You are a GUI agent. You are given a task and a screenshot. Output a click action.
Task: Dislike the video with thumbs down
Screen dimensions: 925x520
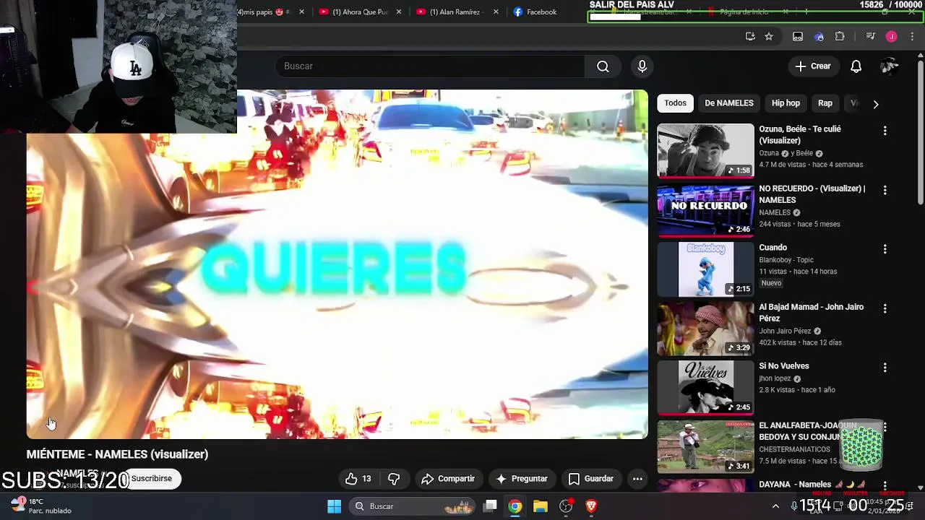coord(394,479)
